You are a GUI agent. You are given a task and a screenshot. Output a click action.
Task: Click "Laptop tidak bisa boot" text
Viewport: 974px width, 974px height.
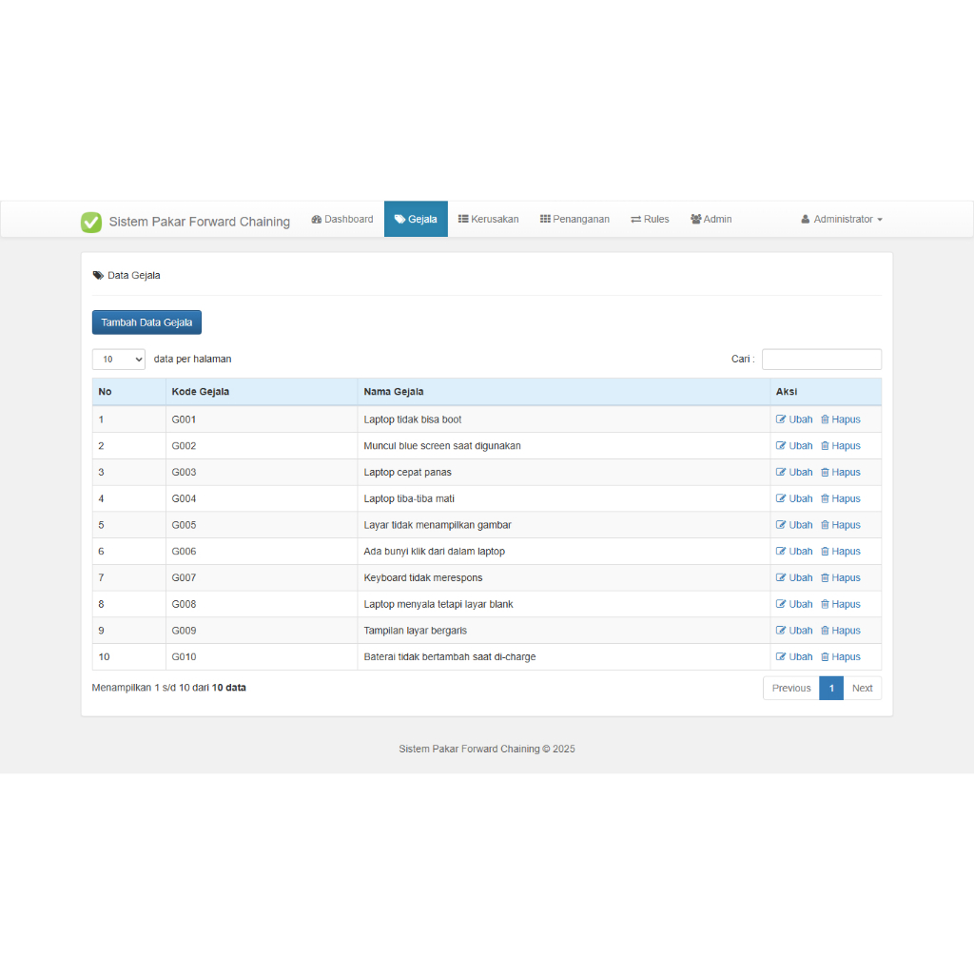coord(413,419)
